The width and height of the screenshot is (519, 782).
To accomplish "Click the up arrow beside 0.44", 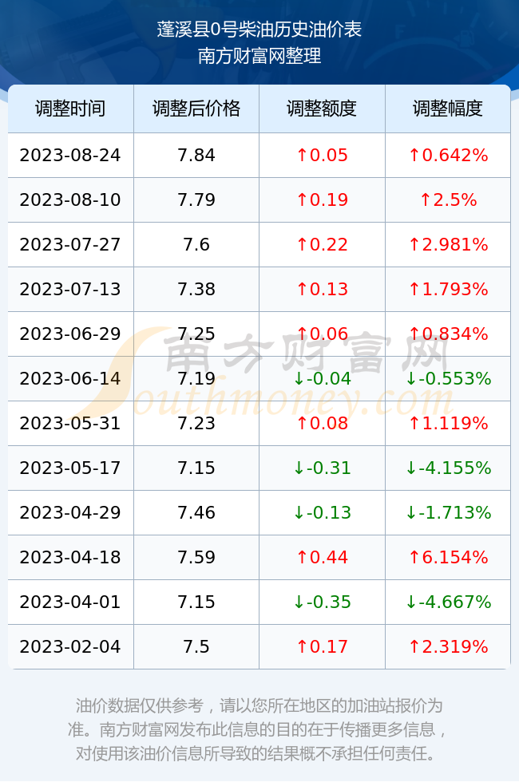I will (302, 558).
